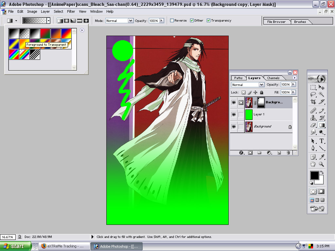Screen dimensions: 335x251
Task: Select the Pen tool
Action: coord(313,148)
